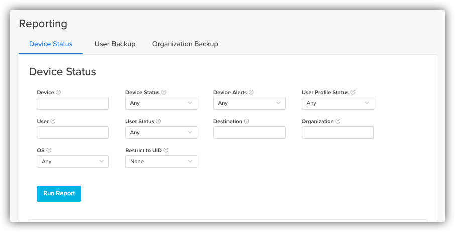Viewport: 455px width, 232px height.
Task: Click the Restrict to UID help icon
Action: [x=166, y=150]
